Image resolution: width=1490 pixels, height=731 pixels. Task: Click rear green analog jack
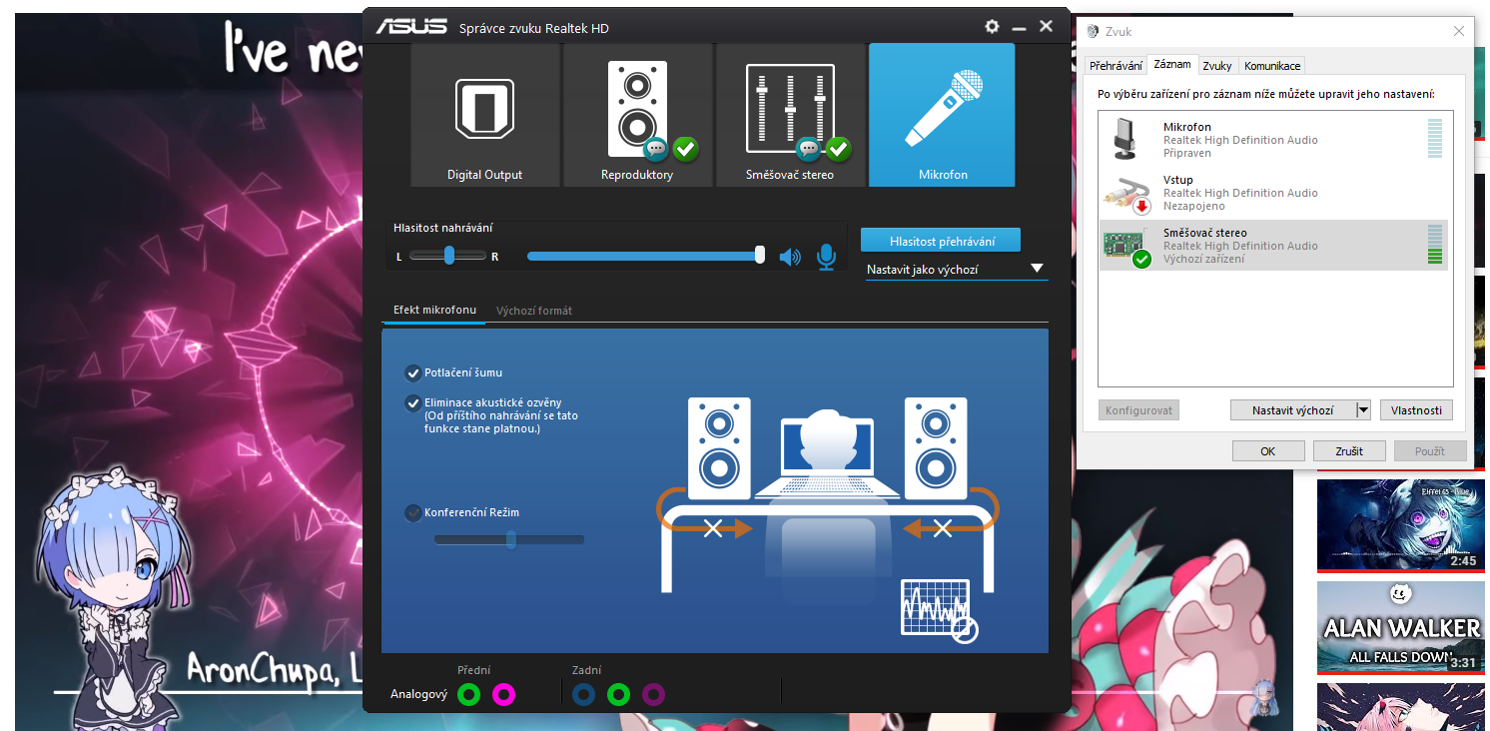tap(618, 694)
